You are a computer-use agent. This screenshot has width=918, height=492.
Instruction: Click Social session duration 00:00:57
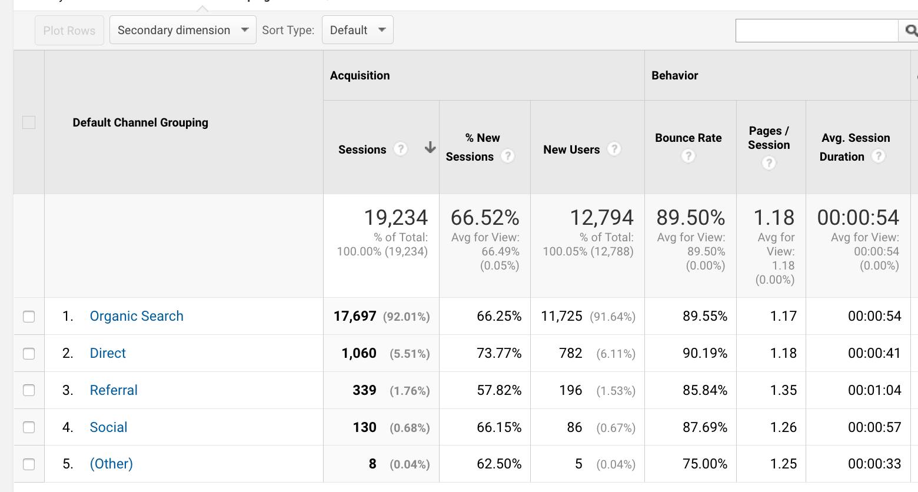point(874,427)
